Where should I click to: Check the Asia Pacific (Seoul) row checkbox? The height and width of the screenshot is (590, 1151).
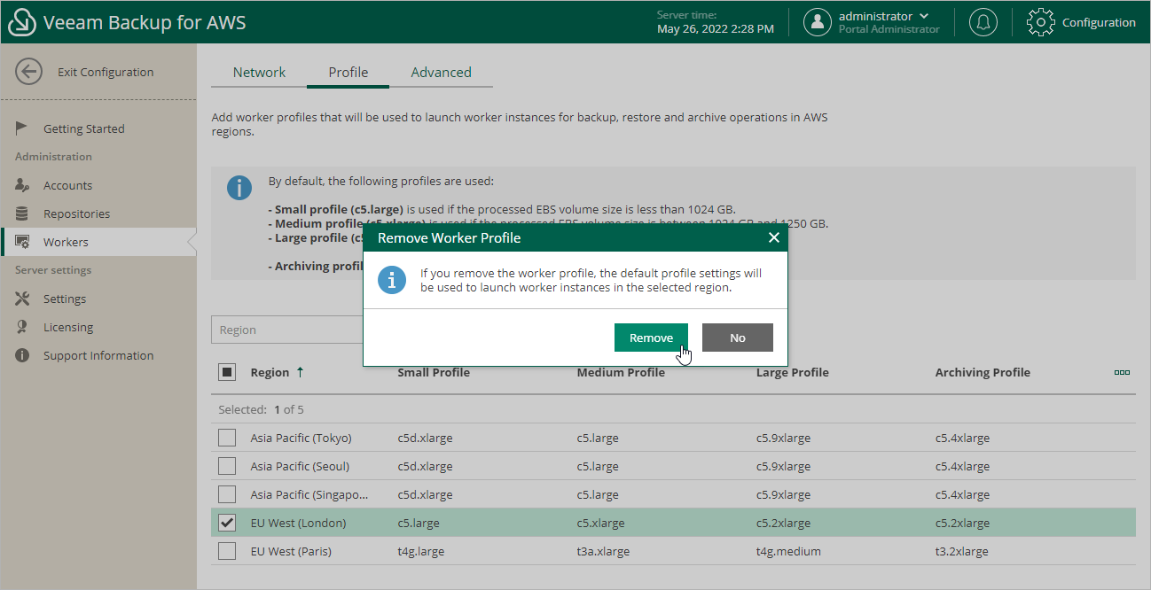pyautogui.click(x=227, y=466)
